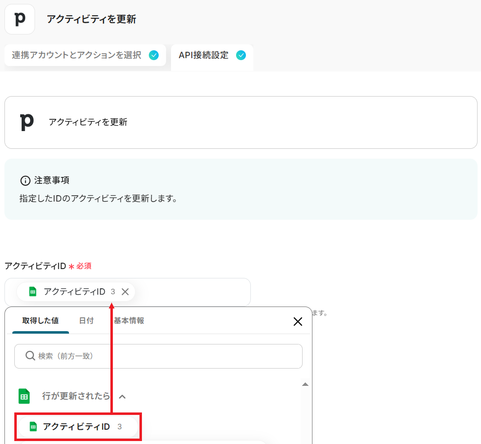This screenshot has width=481, height=444.
Task: Remove the アクティビティID chip with its X
Action: [x=125, y=292]
